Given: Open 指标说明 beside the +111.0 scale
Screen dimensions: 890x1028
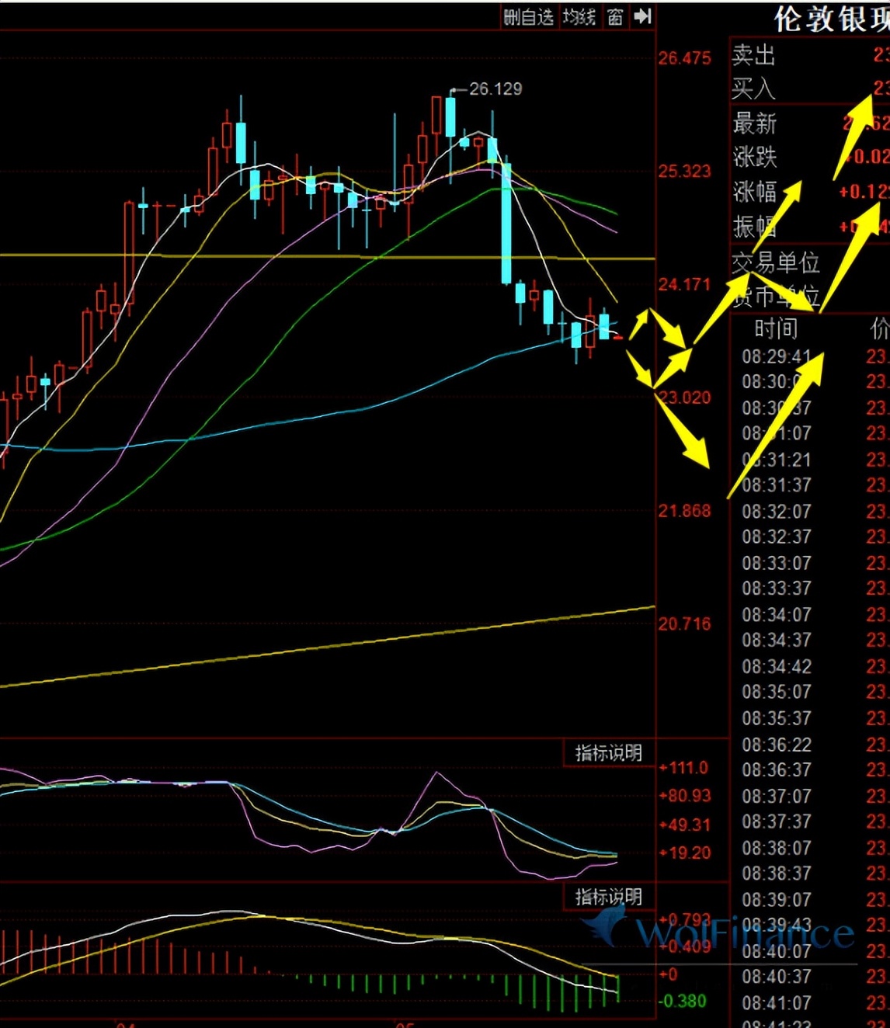Looking at the screenshot, I should [608, 753].
